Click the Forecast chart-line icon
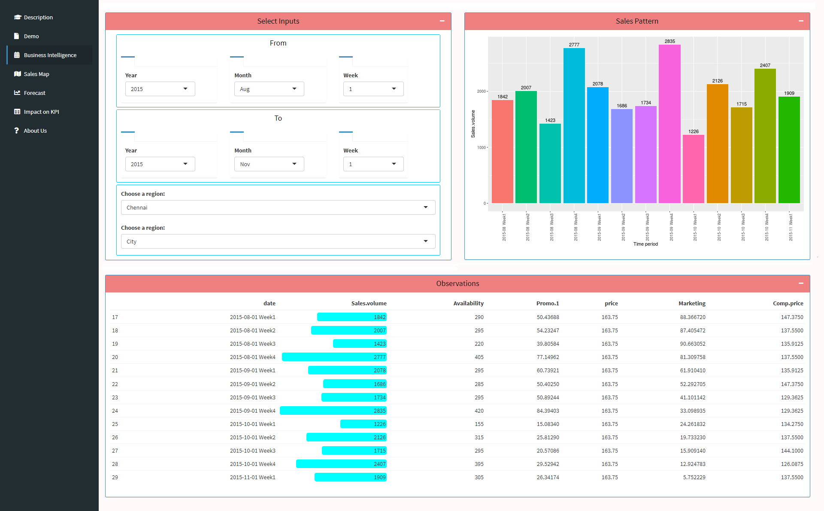Viewport: 824px width, 511px height. pyautogui.click(x=17, y=93)
